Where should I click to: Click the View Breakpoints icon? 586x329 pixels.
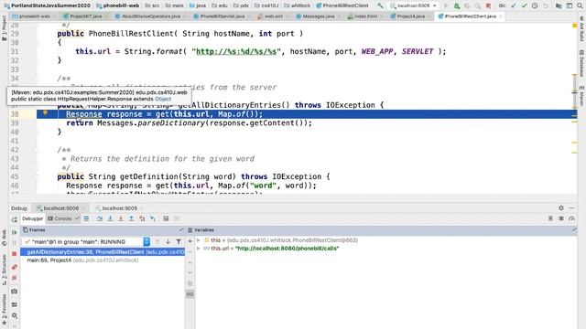tap(15, 267)
